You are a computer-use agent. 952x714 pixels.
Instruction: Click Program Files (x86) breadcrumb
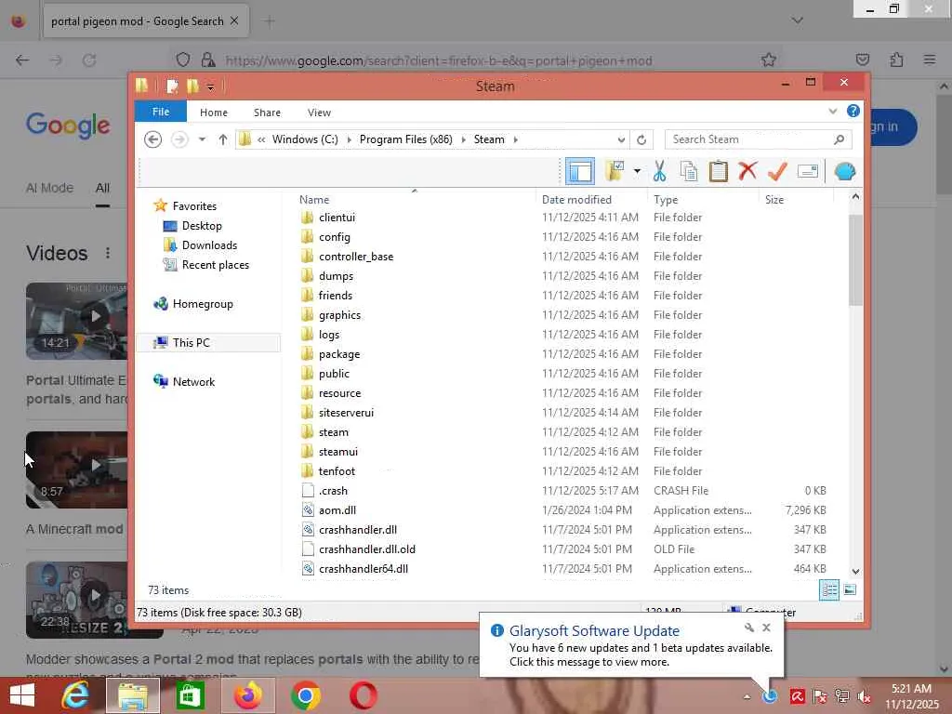405,139
